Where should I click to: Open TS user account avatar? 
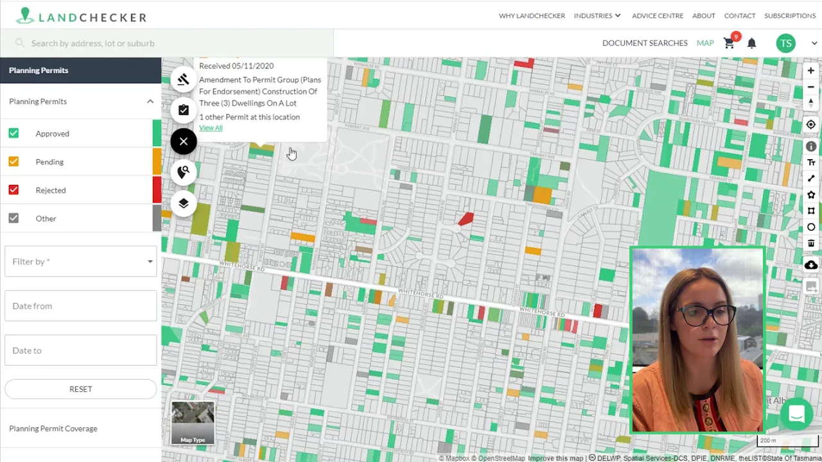pyautogui.click(x=785, y=43)
